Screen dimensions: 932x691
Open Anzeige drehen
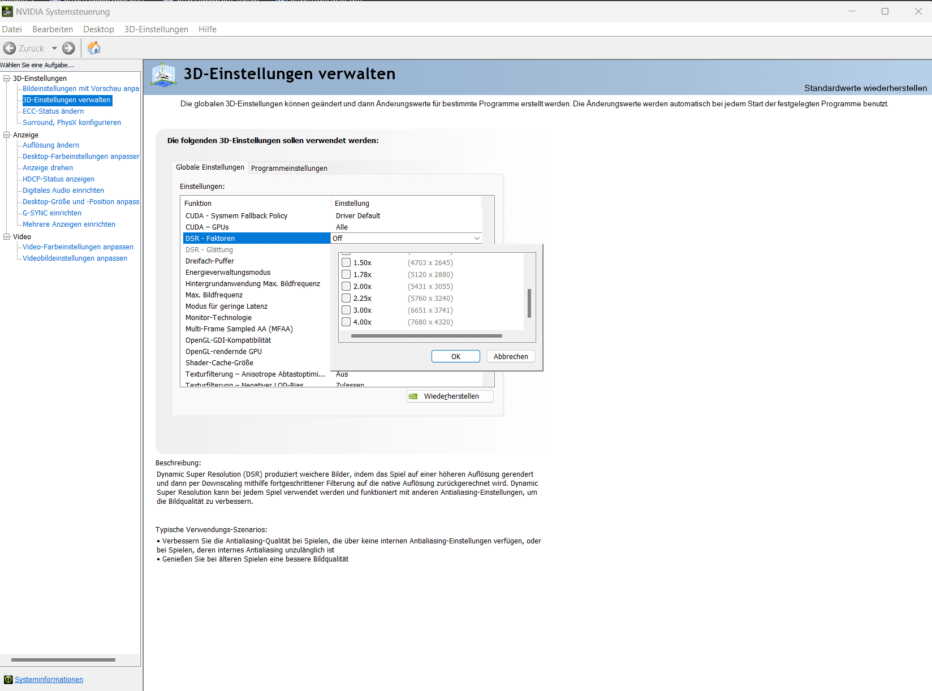48,168
